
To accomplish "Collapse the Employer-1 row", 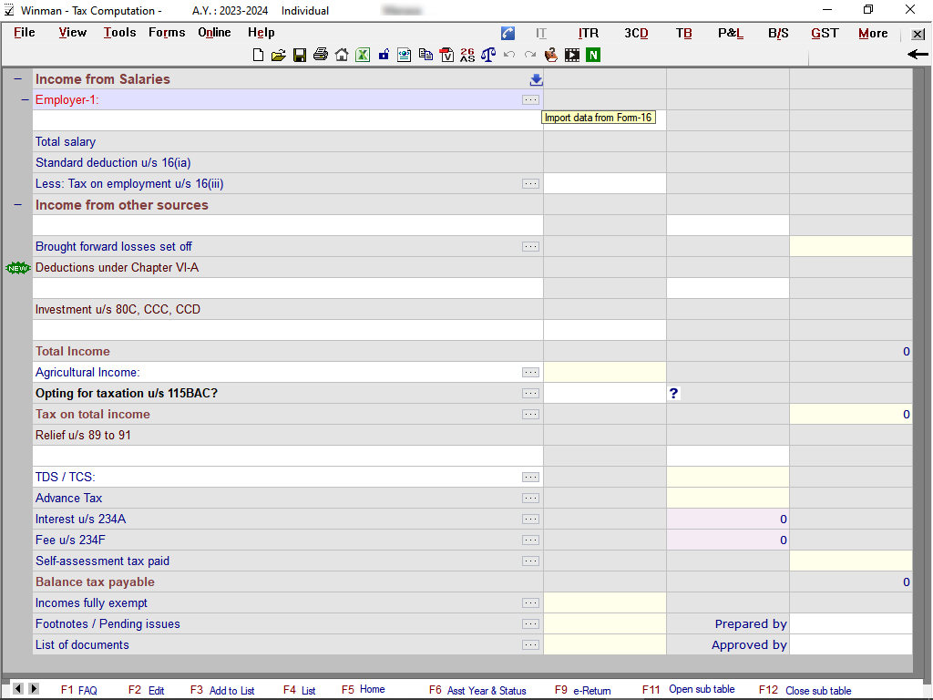I will pos(25,100).
